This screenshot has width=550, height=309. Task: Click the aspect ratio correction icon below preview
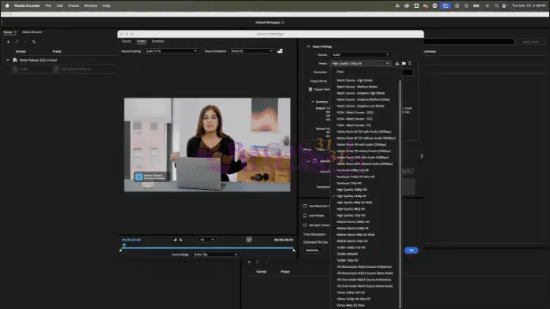pos(249,240)
